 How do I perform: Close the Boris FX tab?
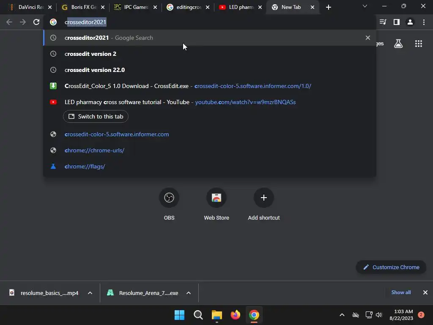[x=103, y=7]
